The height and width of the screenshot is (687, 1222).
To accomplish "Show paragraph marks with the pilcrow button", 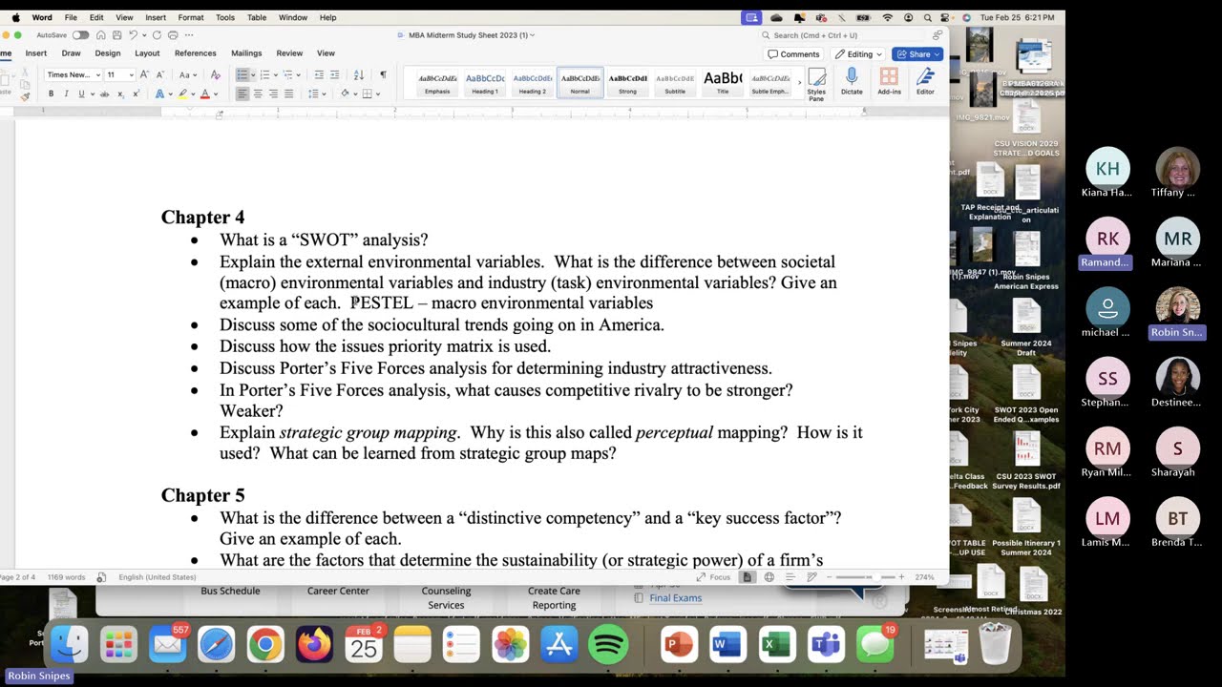I will (x=383, y=74).
